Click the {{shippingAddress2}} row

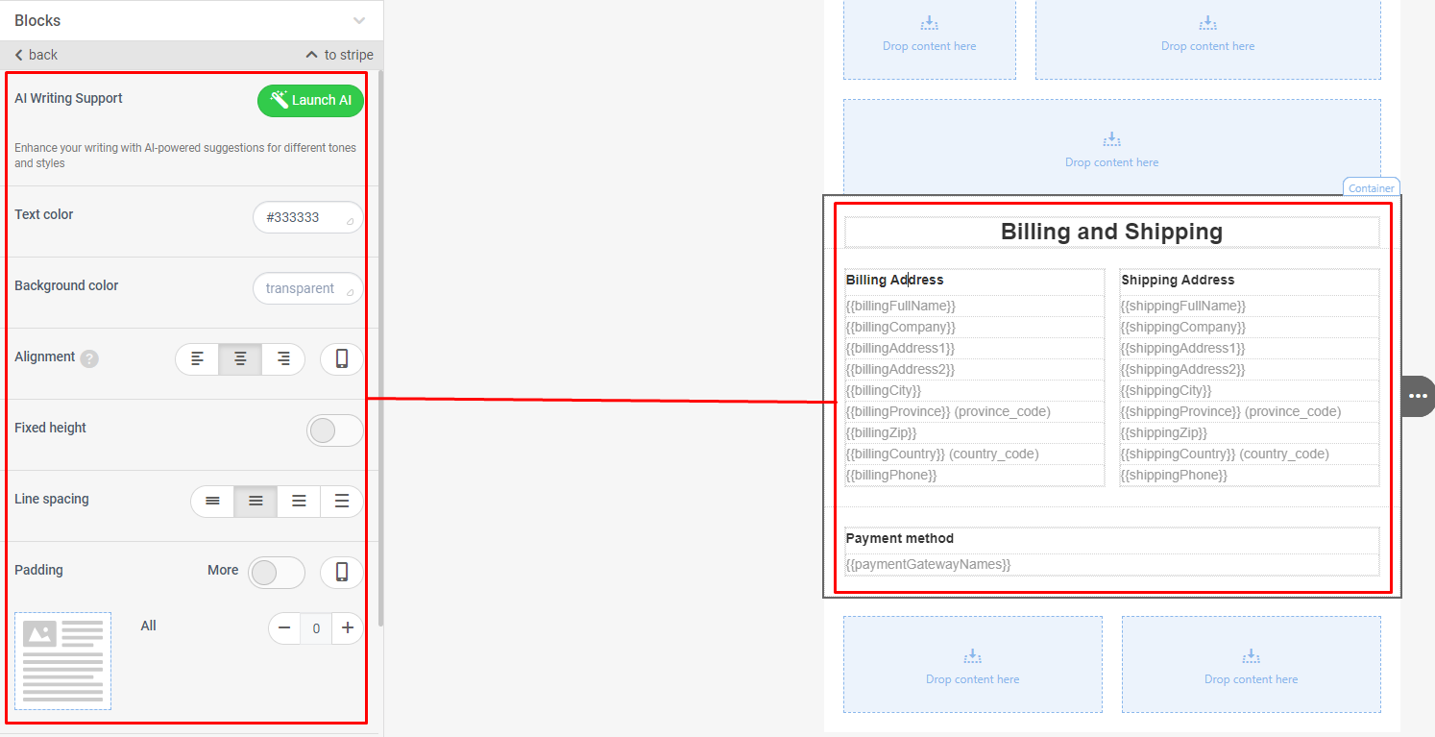[x=1250, y=369]
